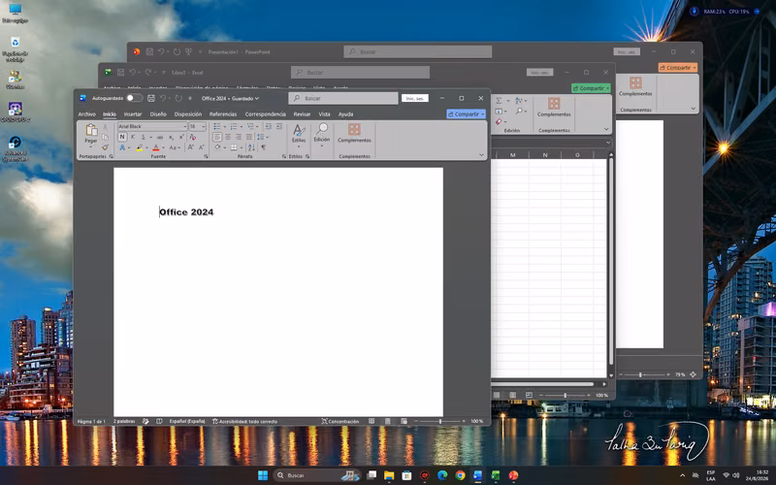Toggle bold (N) formatting in Word

click(122, 137)
